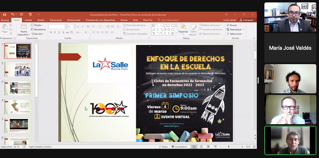Toggle underline (S) formatting
The height and width of the screenshot is (158, 319).
[59, 32]
